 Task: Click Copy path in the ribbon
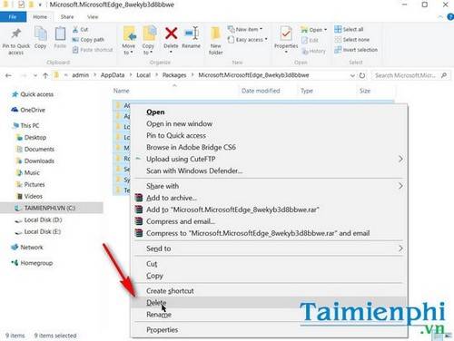(x=88, y=40)
